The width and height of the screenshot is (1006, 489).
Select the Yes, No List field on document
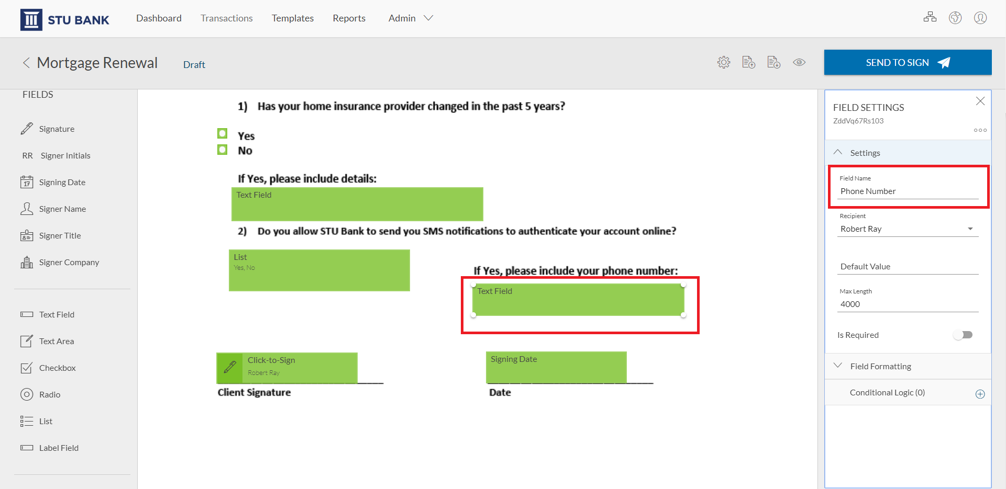[319, 270]
